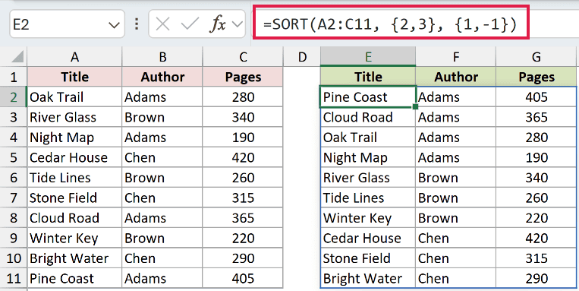Select column G header

[x=537, y=56]
